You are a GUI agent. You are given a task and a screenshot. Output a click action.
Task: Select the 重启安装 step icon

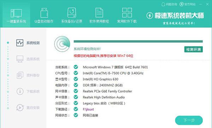click(20, 108)
